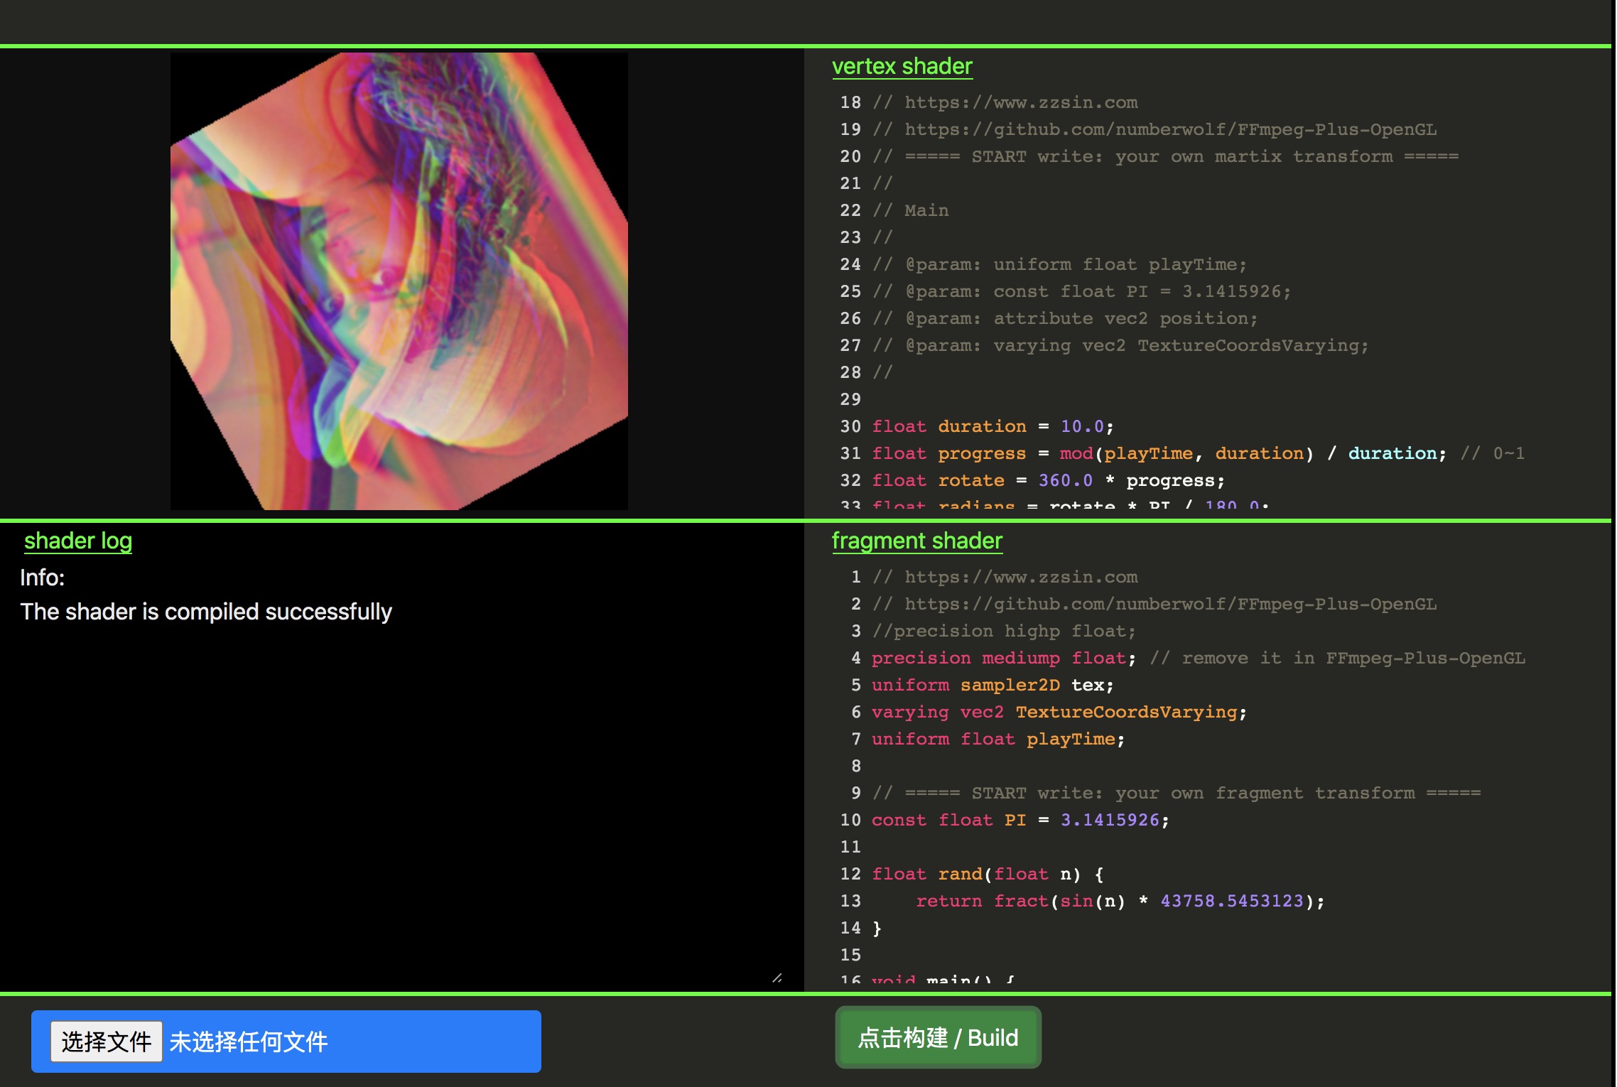
Task: Click inside the shader log text area
Action: pos(398,782)
